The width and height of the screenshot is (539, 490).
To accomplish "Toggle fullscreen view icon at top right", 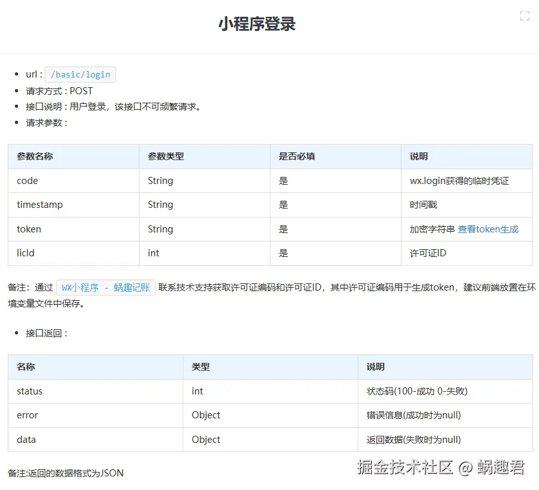I will click(x=525, y=15).
